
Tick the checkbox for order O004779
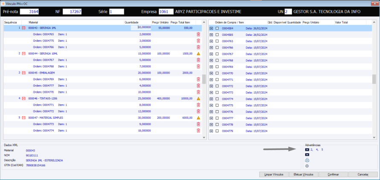217,131
